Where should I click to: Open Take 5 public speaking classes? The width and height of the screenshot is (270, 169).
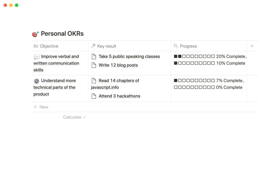(x=129, y=56)
